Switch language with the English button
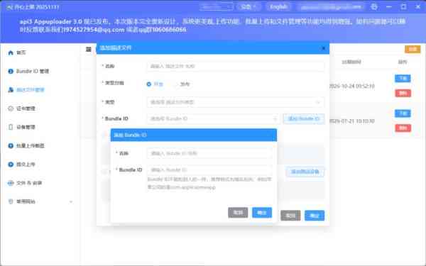This screenshot has width=426, height=266. coord(279,7)
